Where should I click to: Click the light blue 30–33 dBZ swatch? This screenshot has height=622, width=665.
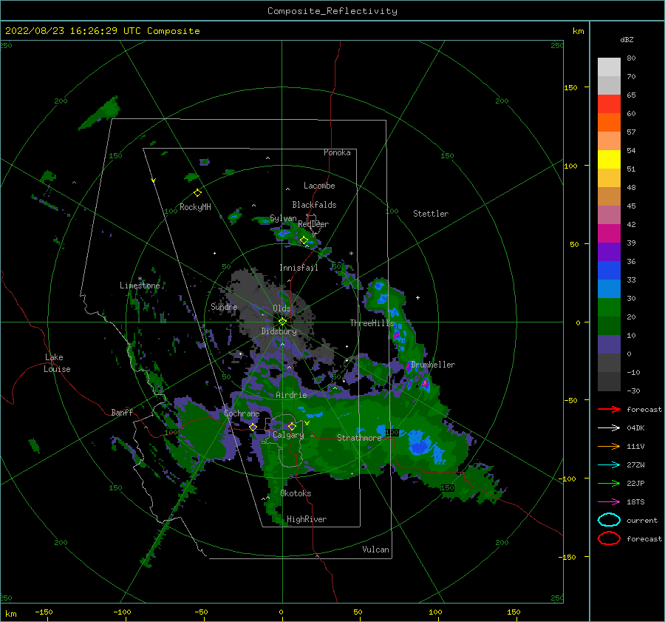point(609,289)
